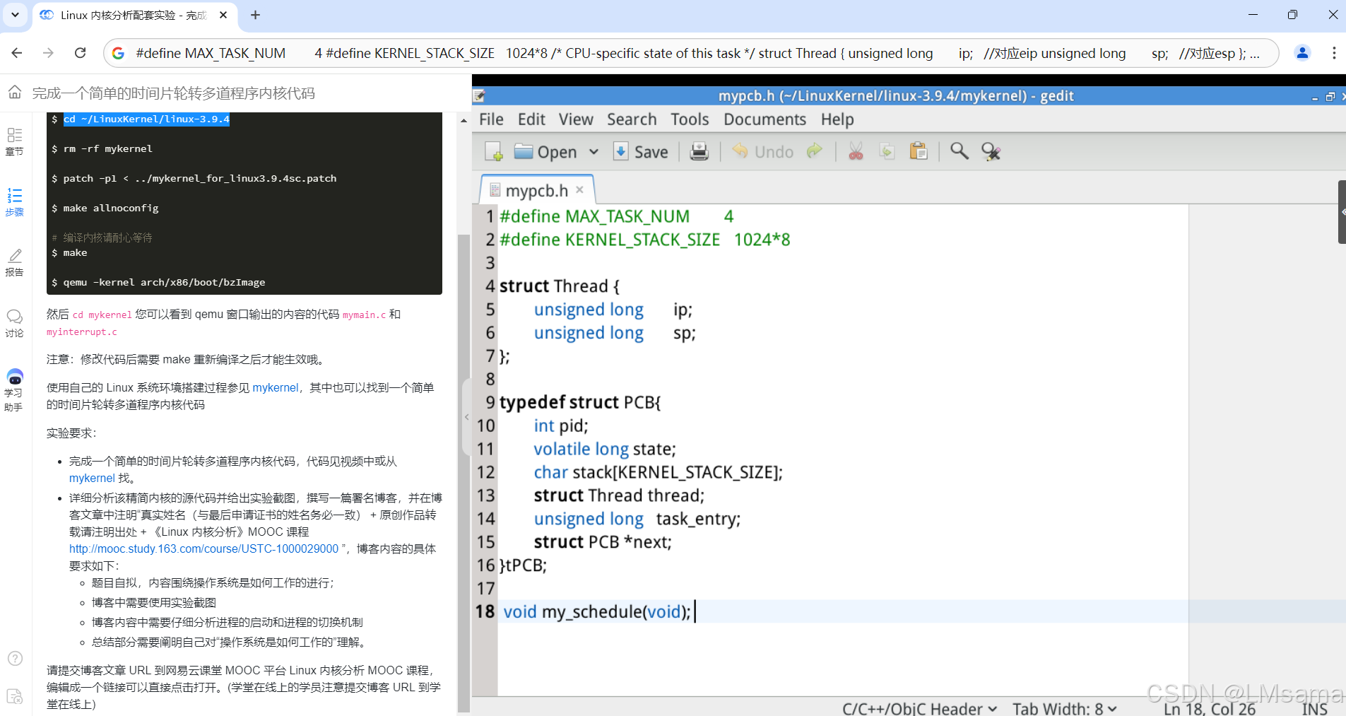Click the bottom document sidebar icon

[x=15, y=696]
